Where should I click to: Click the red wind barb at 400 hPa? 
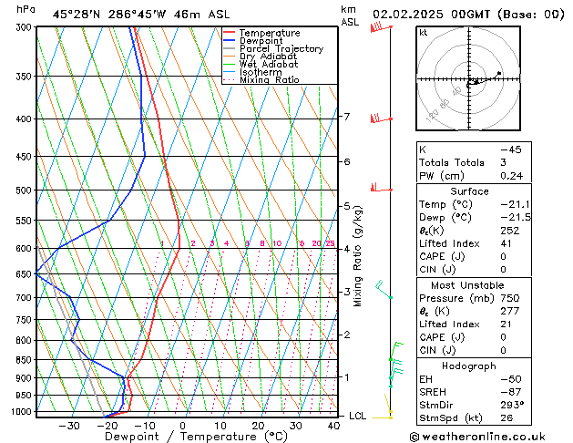tap(381, 118)
